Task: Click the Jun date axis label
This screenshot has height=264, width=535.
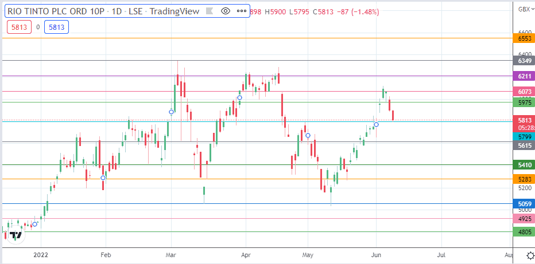Action: pos(377,255)
